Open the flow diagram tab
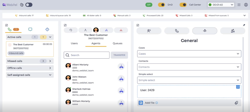This screenshot has width=250, height=112. tap(233, 31)
